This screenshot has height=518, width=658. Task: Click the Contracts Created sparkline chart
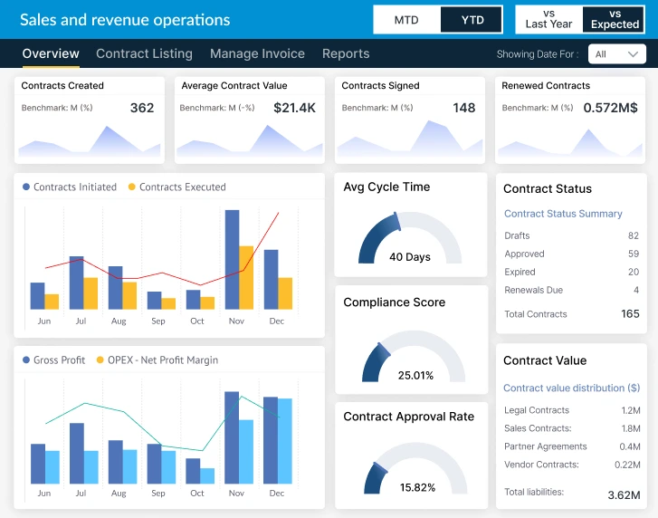(89, 142)
